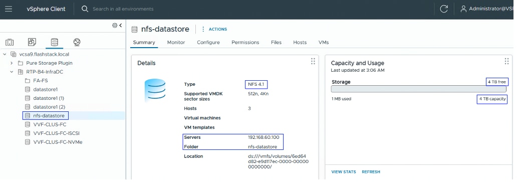Open the hamburger navigation menu
The image size is (517, 182).
point(9,9)
